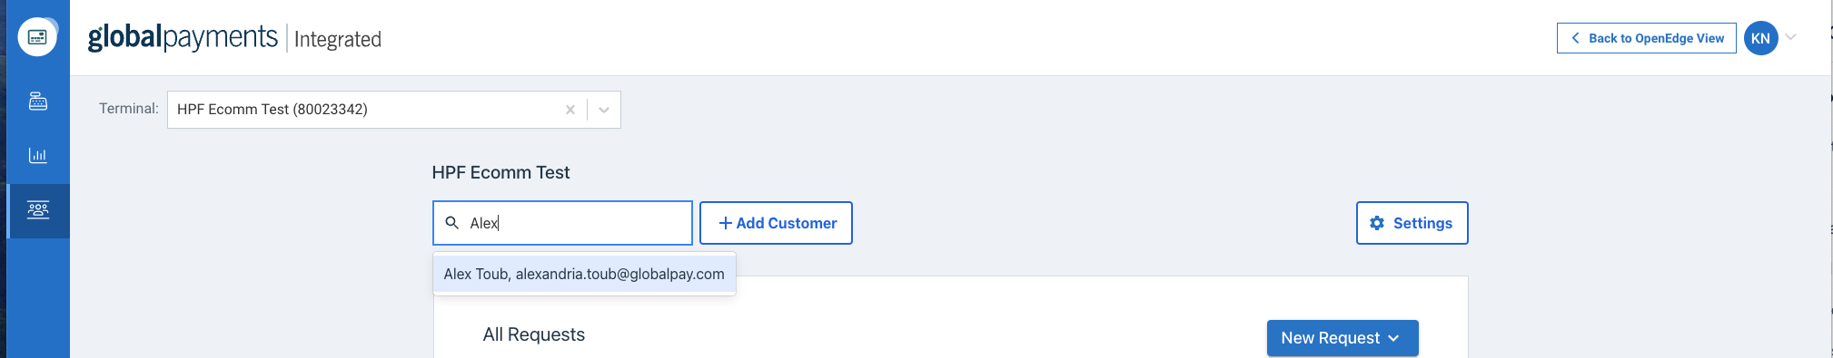
Task: Click the All Requests heading
Action: coord(534,334)
